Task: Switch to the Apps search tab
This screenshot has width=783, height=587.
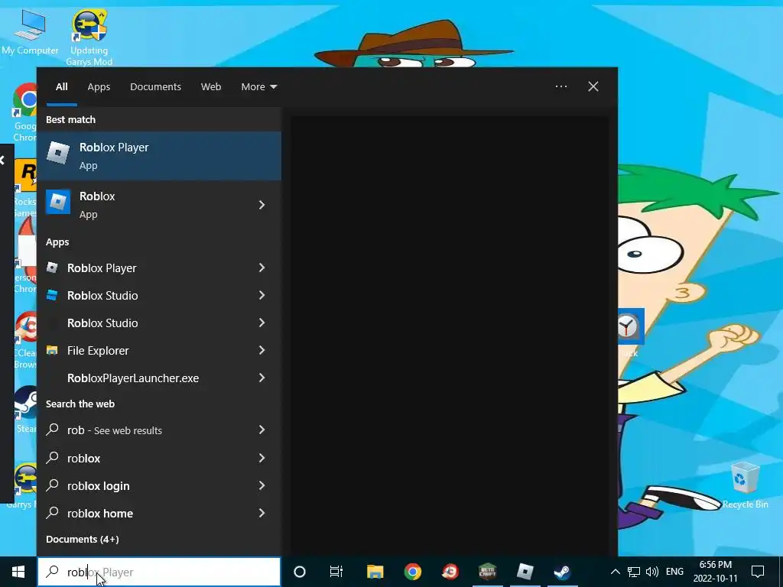Action: coord(99,87)
